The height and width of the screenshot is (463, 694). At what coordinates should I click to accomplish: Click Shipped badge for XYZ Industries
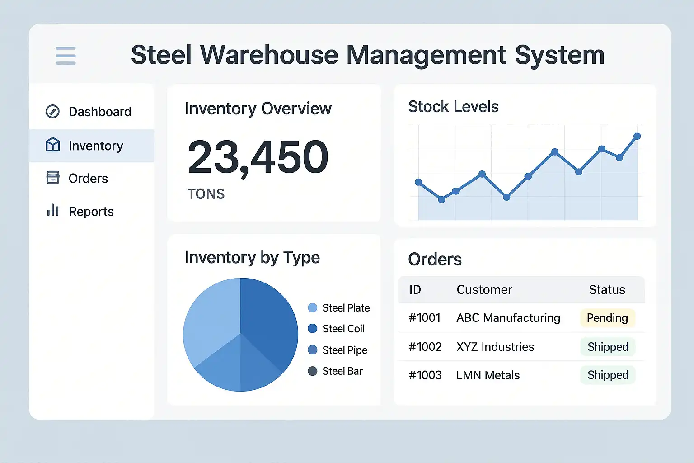(608, 347)
